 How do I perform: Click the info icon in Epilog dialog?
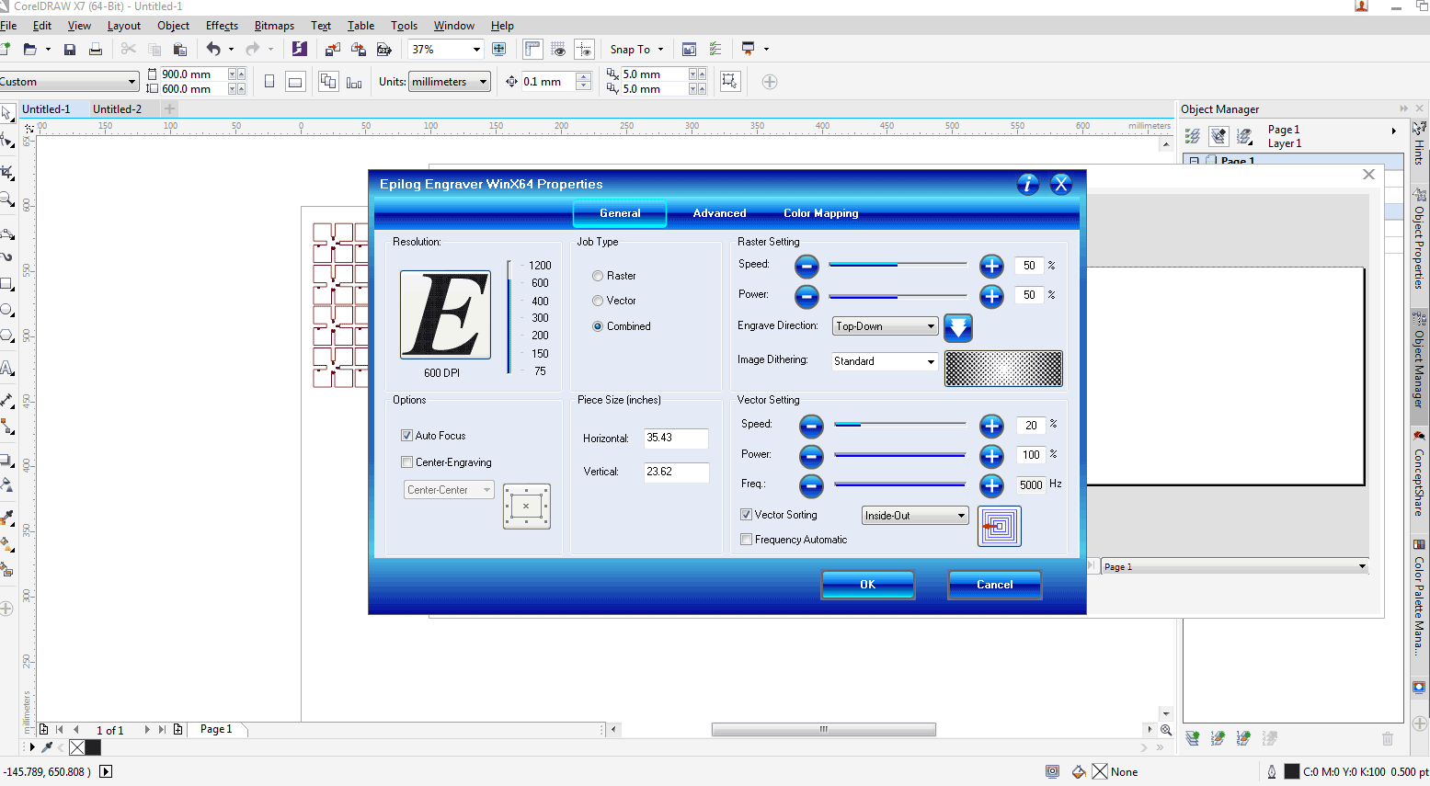pos(1028,184)
